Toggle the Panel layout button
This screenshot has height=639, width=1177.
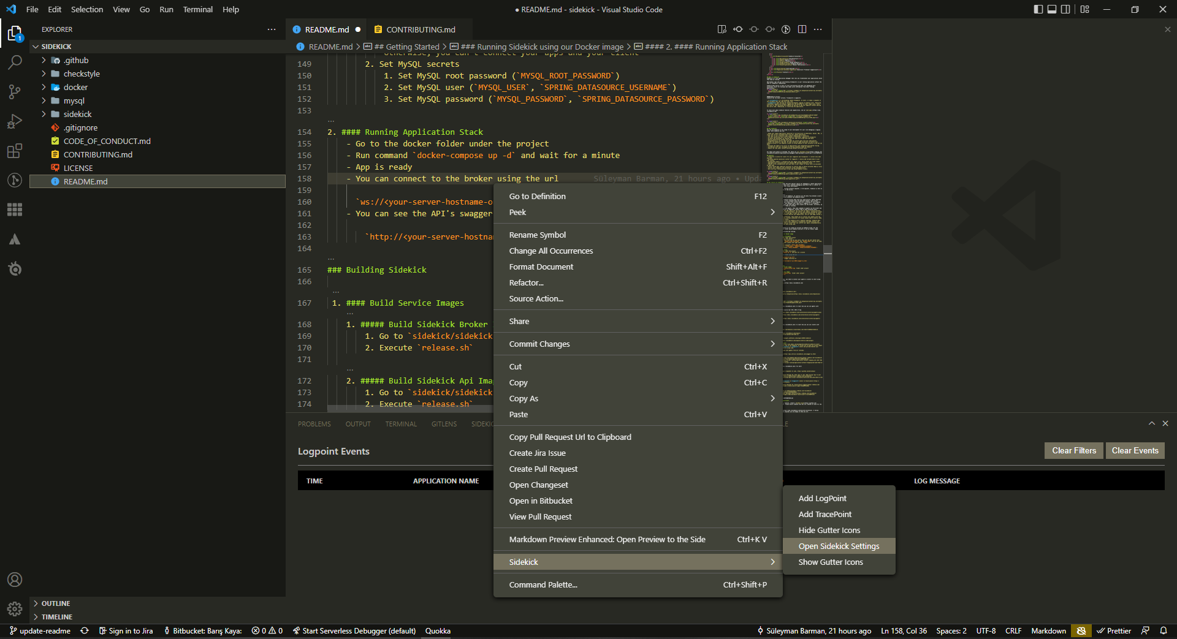pos(1052,9)
